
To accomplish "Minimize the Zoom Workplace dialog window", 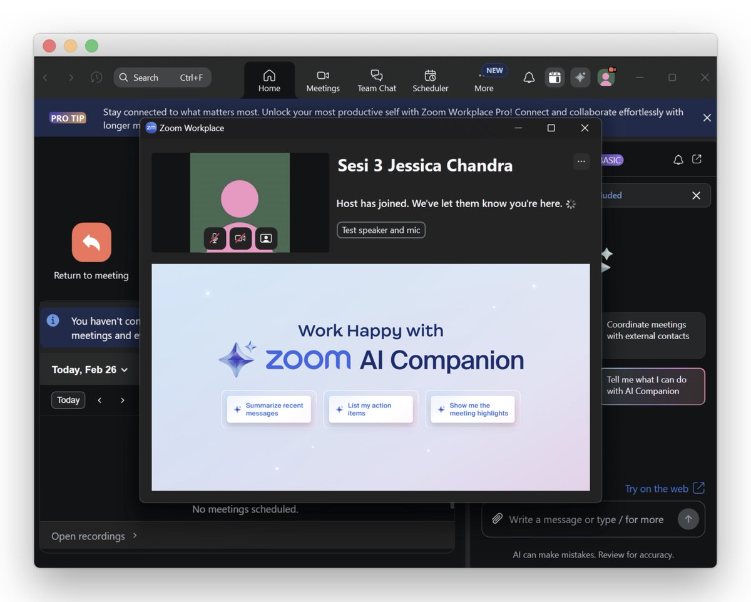I will pos(518,128).
